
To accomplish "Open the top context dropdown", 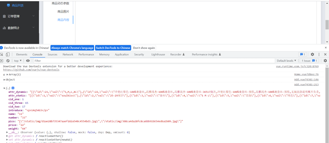I will (x=18, y=61).
